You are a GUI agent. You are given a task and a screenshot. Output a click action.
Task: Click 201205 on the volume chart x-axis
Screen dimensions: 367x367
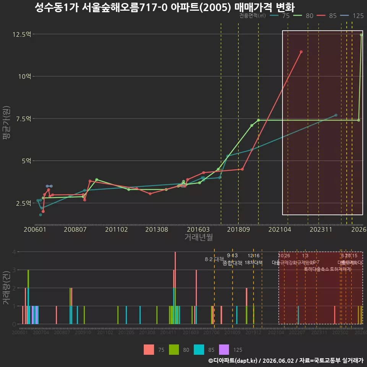point(126,332)
